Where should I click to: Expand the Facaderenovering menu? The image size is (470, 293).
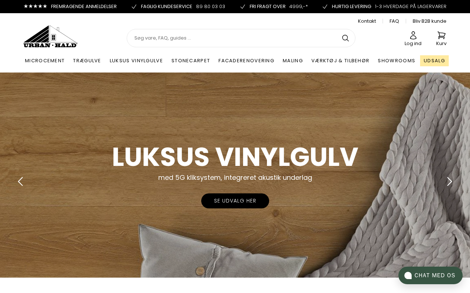tap(246, 61)
